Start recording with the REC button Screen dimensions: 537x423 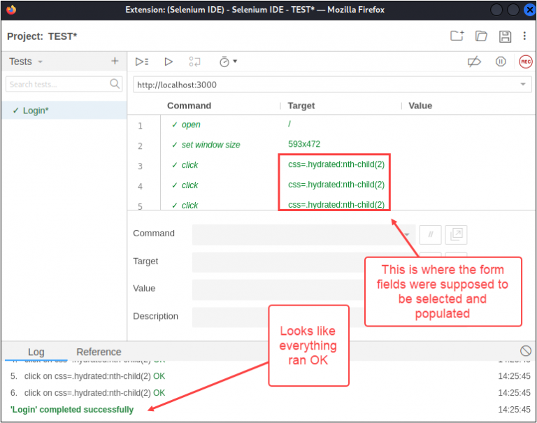coord(525,62)
